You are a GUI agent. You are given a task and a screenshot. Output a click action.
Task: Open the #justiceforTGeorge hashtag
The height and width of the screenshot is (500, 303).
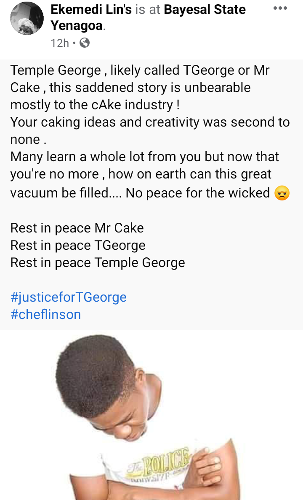[x=69, y=297]
